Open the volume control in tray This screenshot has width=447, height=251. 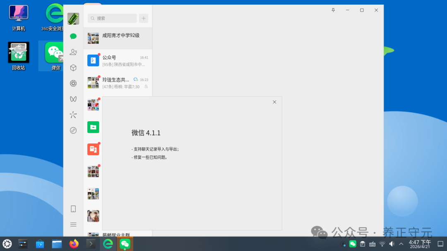[392, 244]
